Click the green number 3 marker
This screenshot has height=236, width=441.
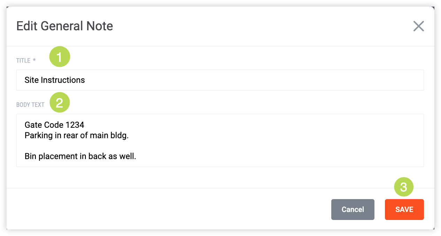403,187
